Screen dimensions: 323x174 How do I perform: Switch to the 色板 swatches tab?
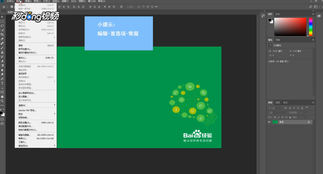278,14
